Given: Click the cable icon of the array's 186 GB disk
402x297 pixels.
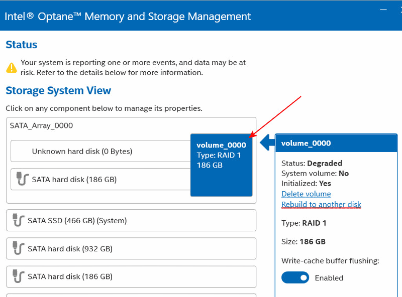Looking at the screenshot, I should (x=22, y=179).
